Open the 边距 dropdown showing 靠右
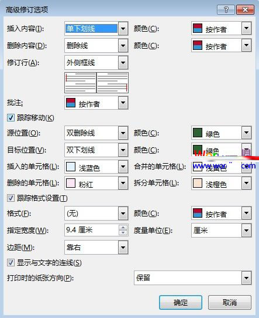This screenshot has height=318, width=259. click(123, 248)
